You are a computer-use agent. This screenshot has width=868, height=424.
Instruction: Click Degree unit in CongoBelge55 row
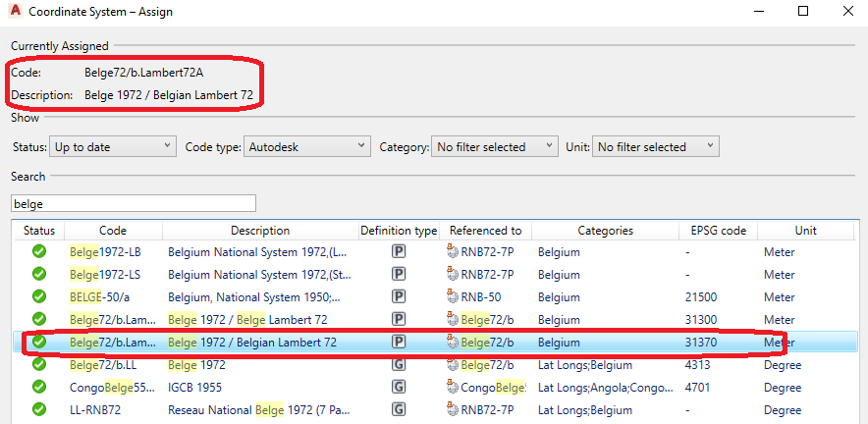[783, 388]
